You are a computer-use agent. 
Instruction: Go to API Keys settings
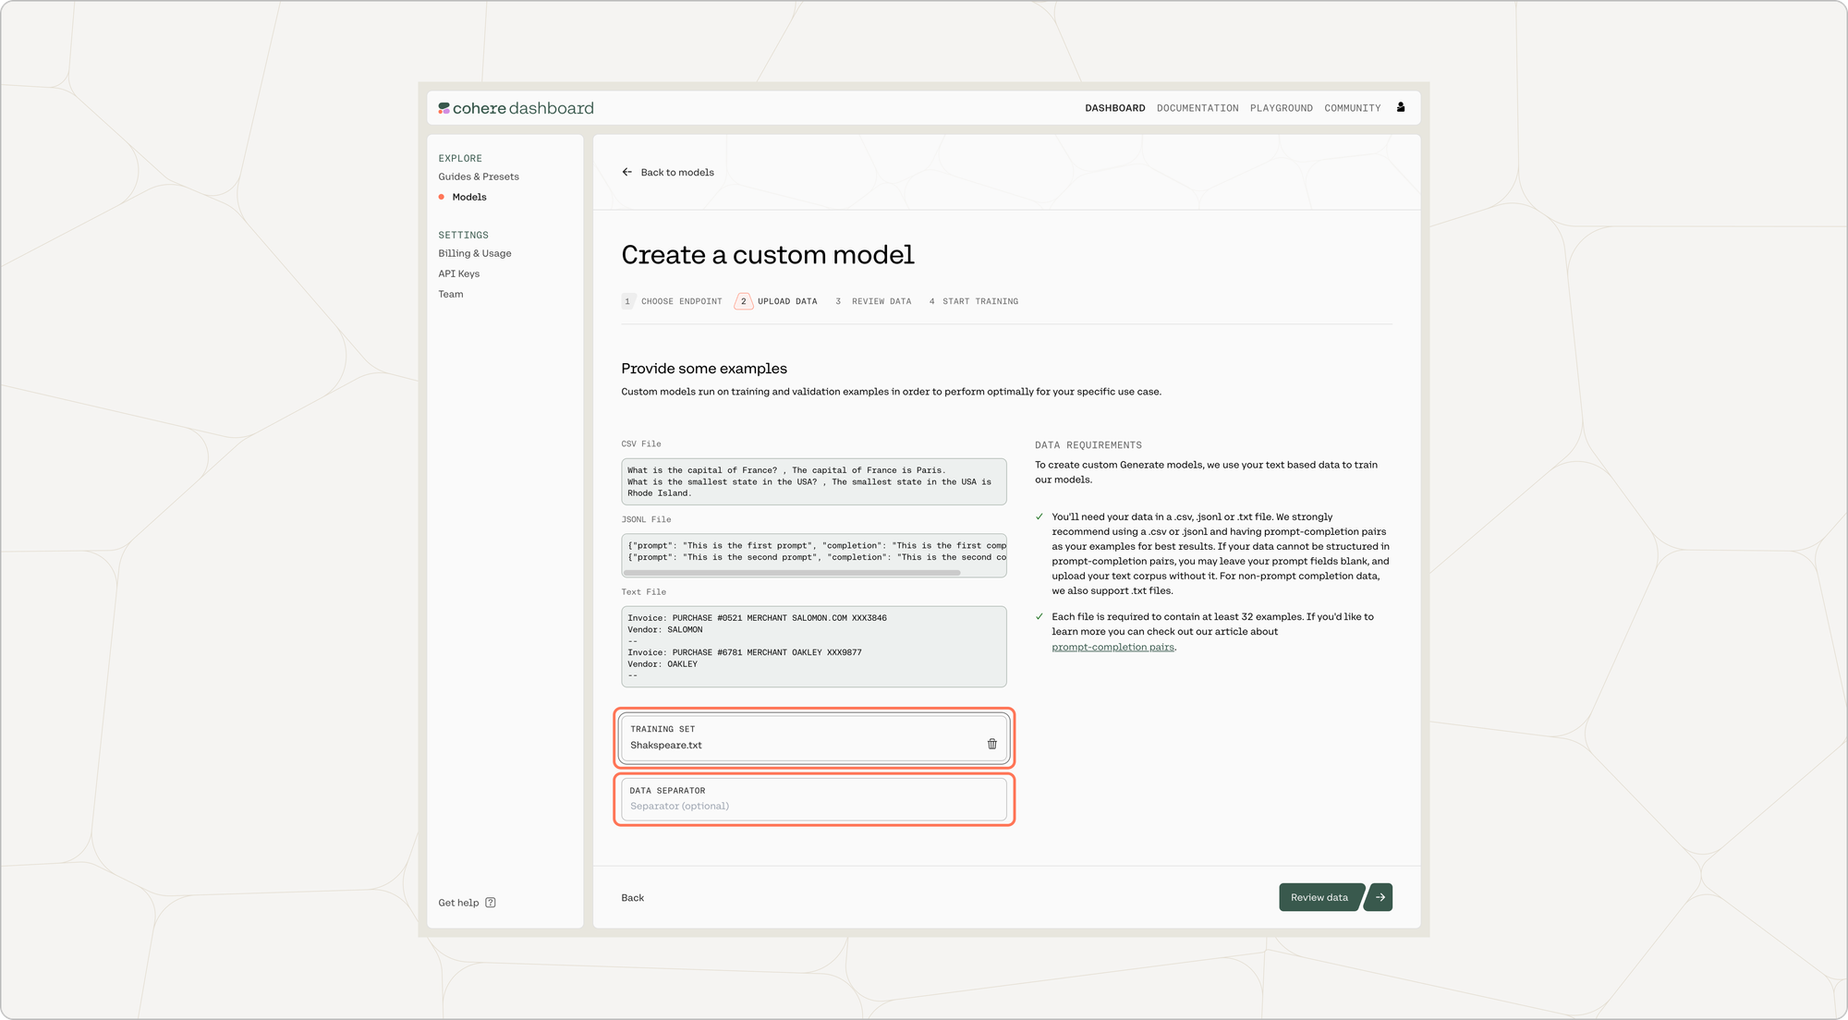click(x=458, y=273)
